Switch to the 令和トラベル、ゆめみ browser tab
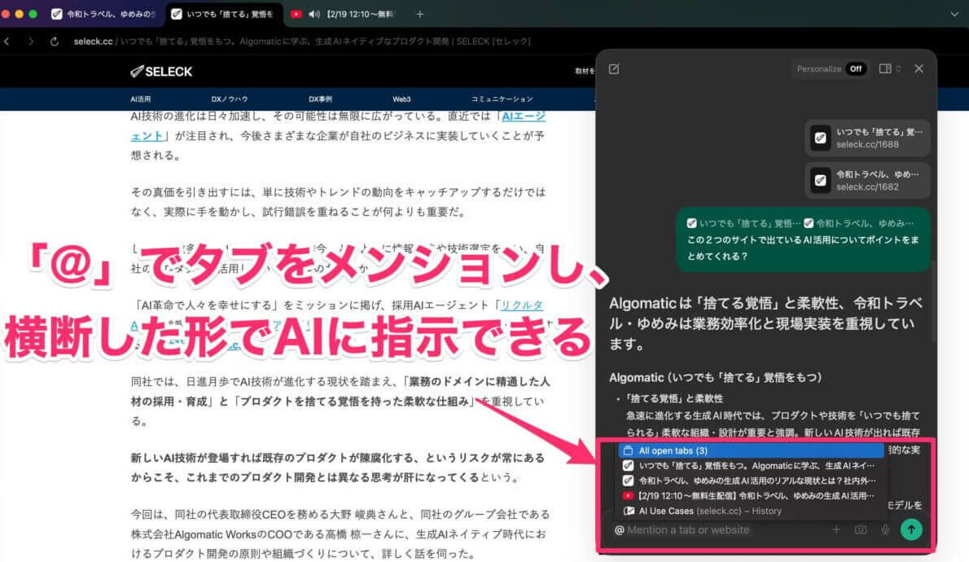Viewport: 969px width, 562px height. tap(103, 14)
